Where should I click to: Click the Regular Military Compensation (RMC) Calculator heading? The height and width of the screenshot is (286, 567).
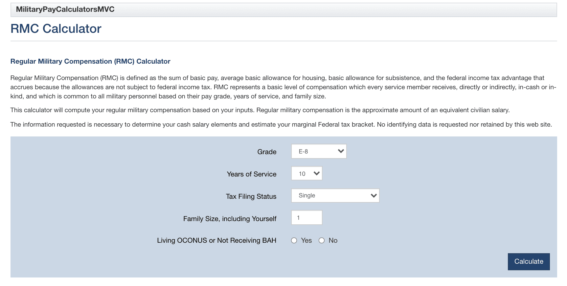pos(90,61)
